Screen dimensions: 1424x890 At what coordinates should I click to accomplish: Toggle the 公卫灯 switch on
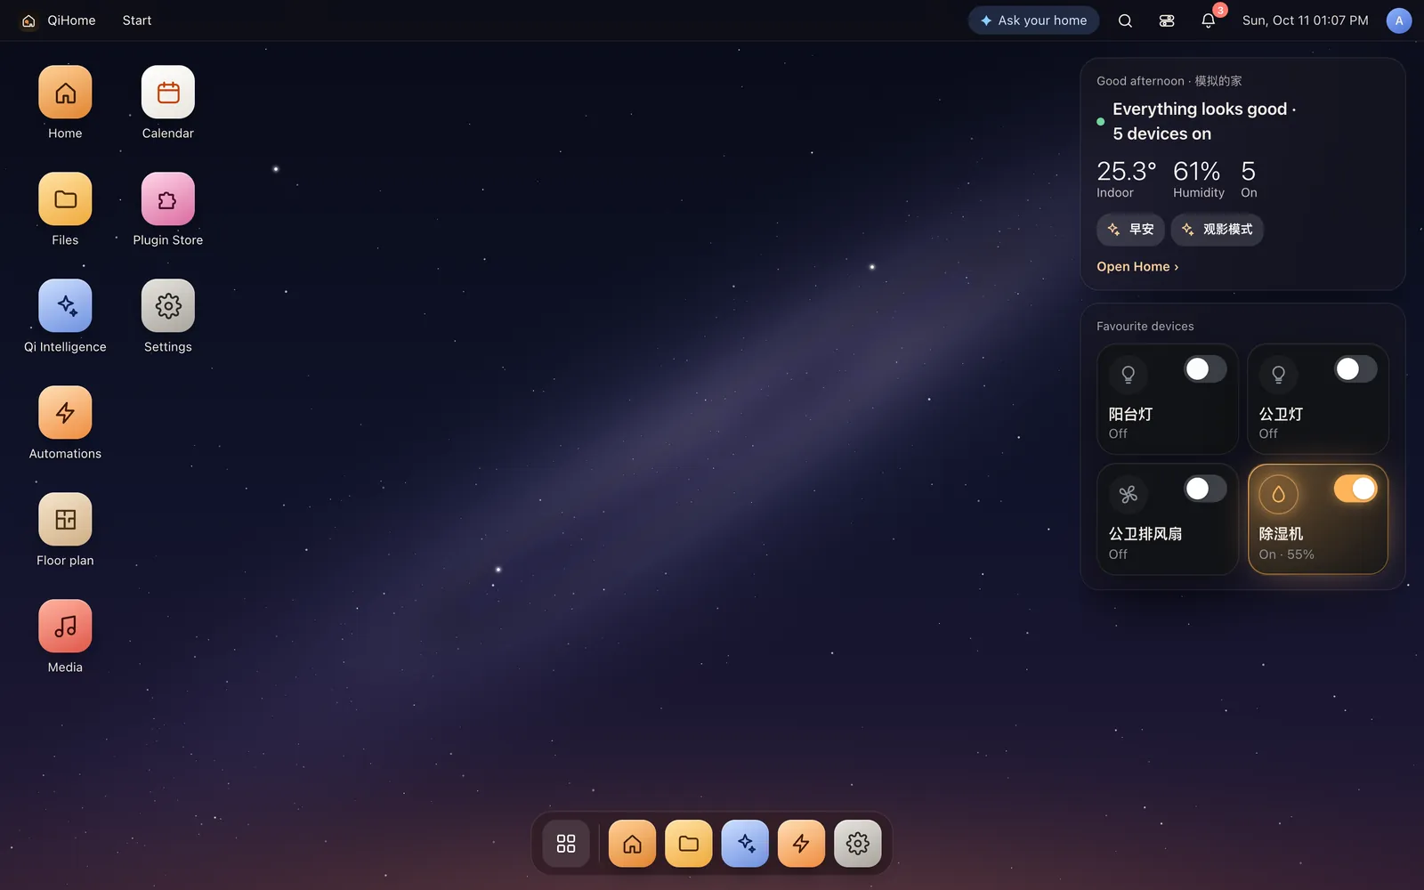pyautogui.click(x=1355, y=369)
